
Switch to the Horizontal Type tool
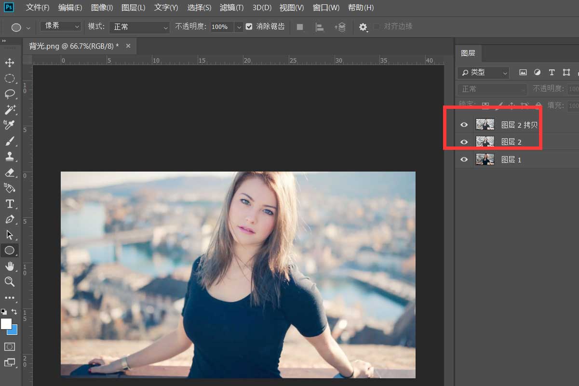11,204
